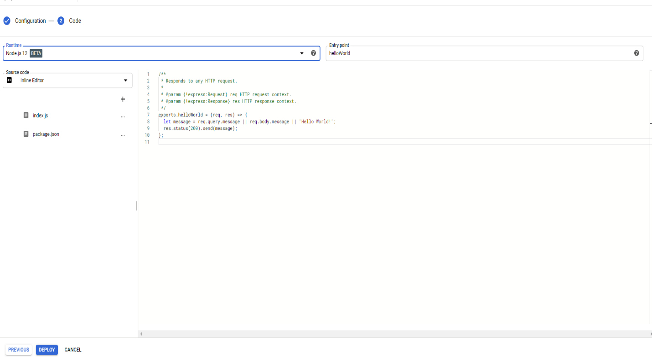Cancel the function creation

click(x=73, y=350)
